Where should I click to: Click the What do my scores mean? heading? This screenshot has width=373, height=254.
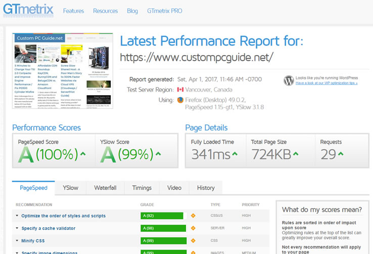[x=322, y=209]
